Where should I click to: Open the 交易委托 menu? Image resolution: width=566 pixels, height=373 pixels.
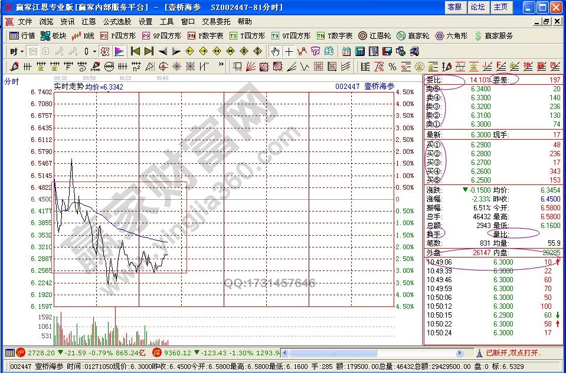216,21
